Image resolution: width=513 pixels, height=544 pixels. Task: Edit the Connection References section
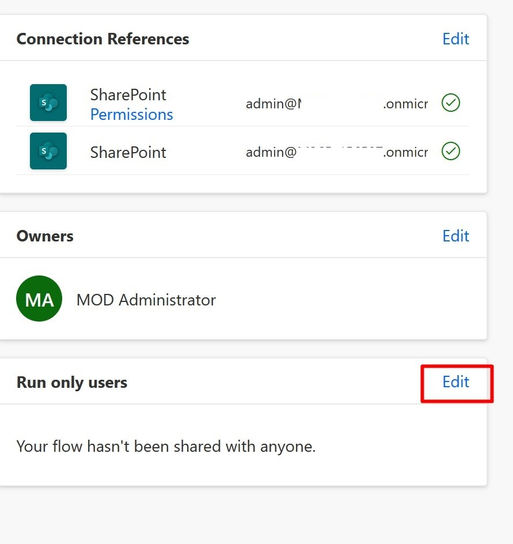coord(455,39)
